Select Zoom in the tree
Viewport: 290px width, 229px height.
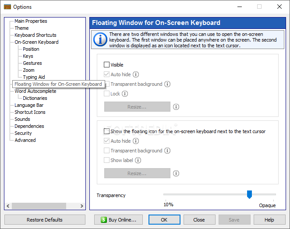pos(28,70)
